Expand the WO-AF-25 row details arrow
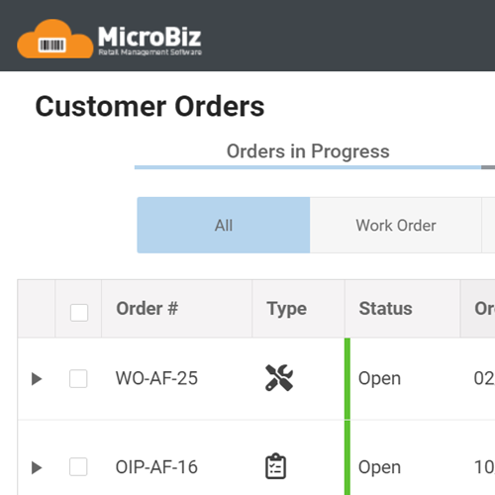Viewport: 495px width, 495px height. click(37, 379)
